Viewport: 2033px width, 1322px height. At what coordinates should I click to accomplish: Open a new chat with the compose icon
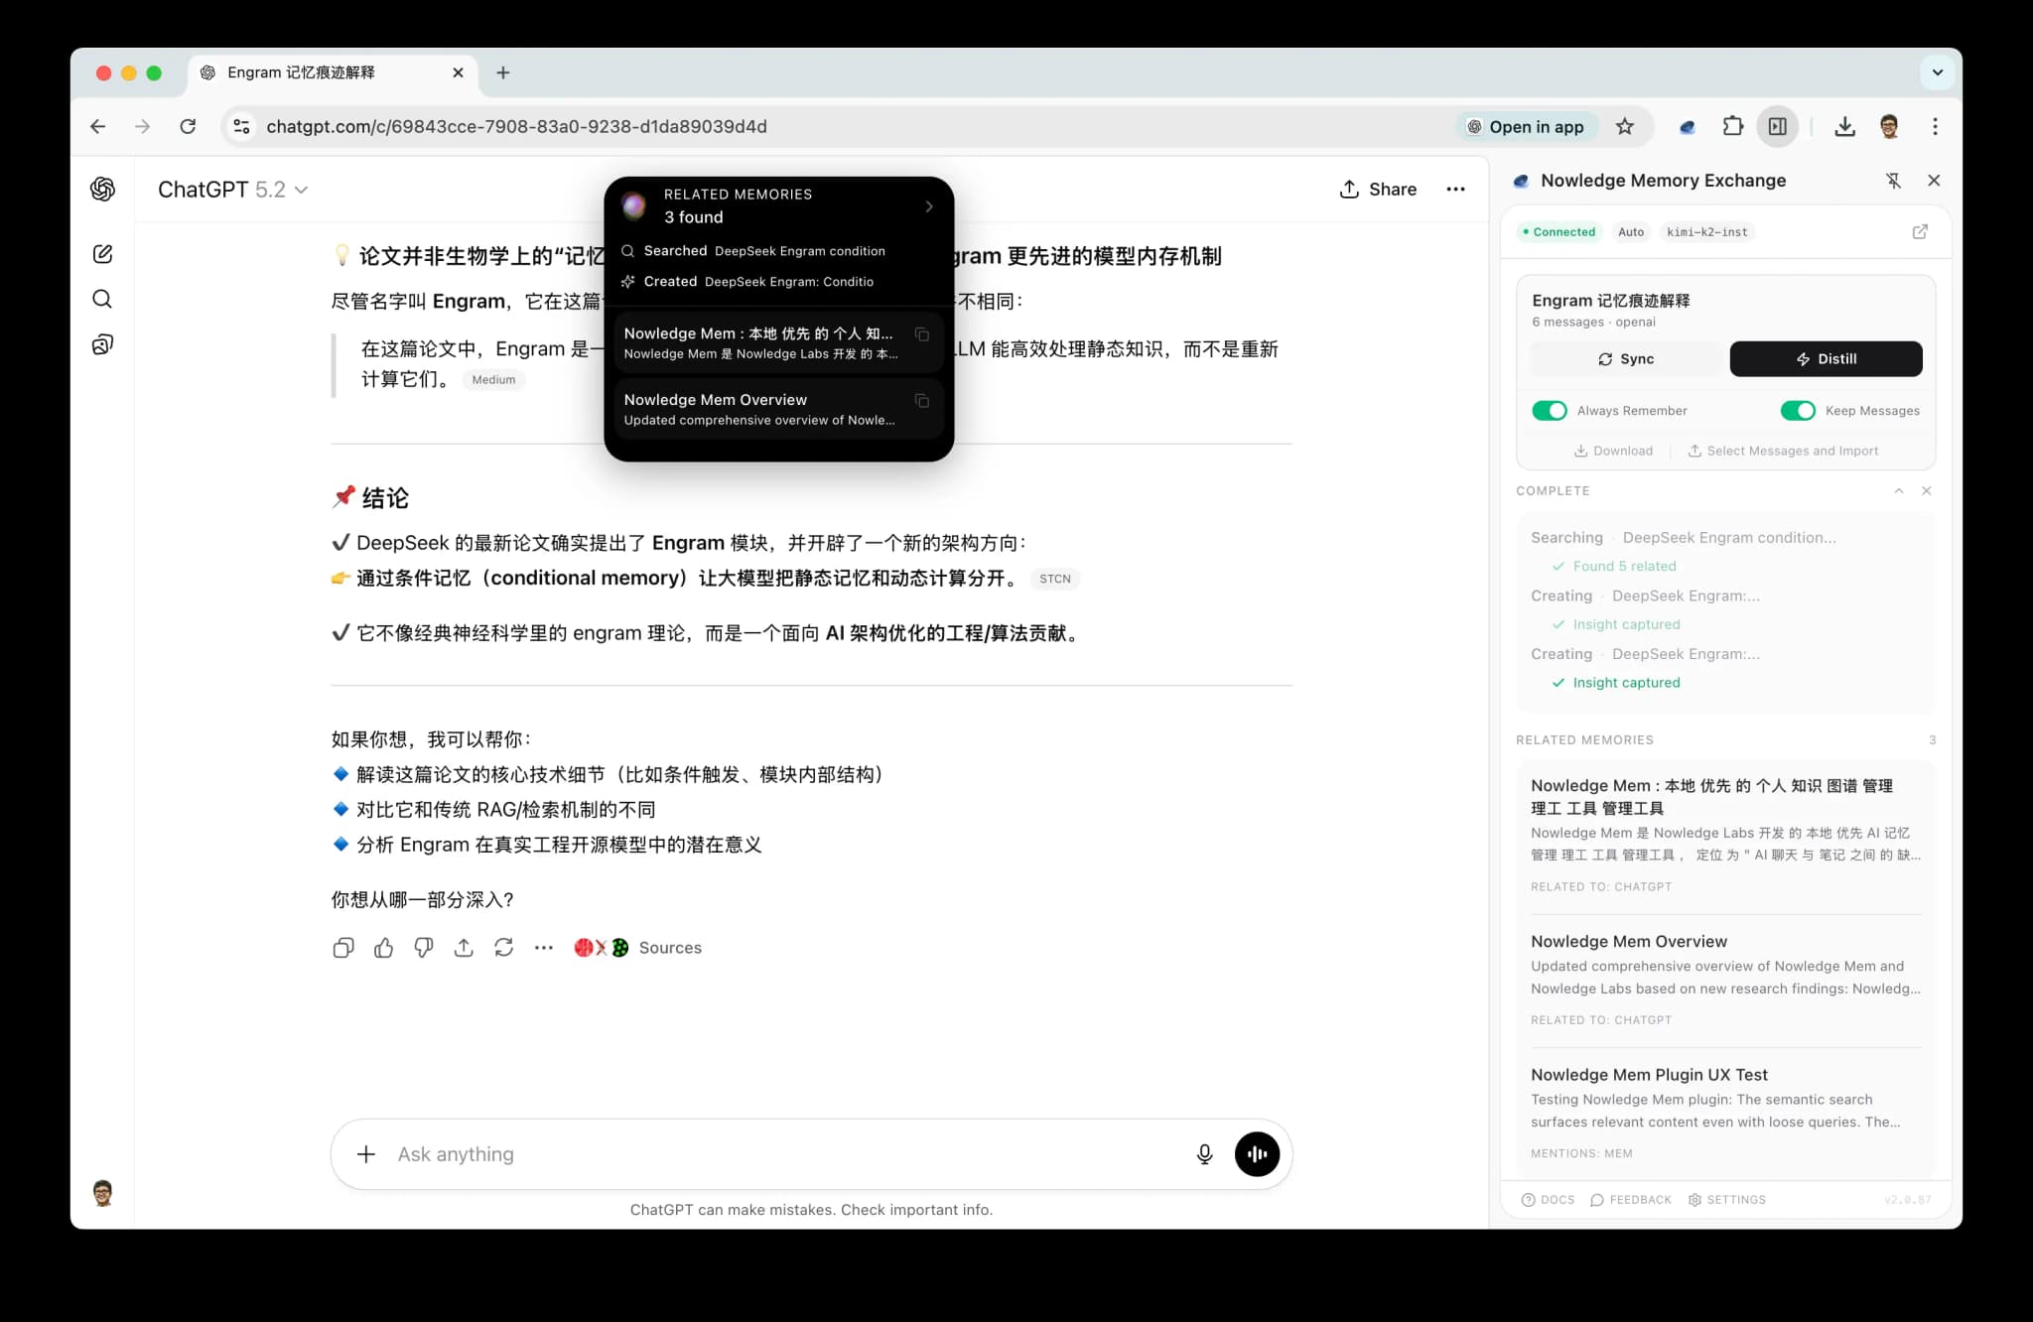(x=102, y=253)
